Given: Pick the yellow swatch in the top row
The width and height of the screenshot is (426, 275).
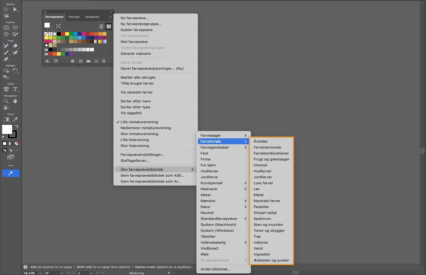Looking at the screenshot, I should click(67, 34).
